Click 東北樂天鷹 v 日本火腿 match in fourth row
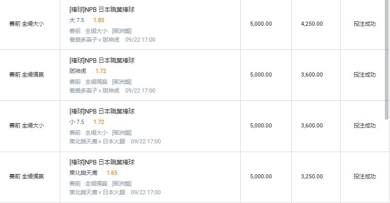Screen dimensions: 390x203 tap(97, 193)
